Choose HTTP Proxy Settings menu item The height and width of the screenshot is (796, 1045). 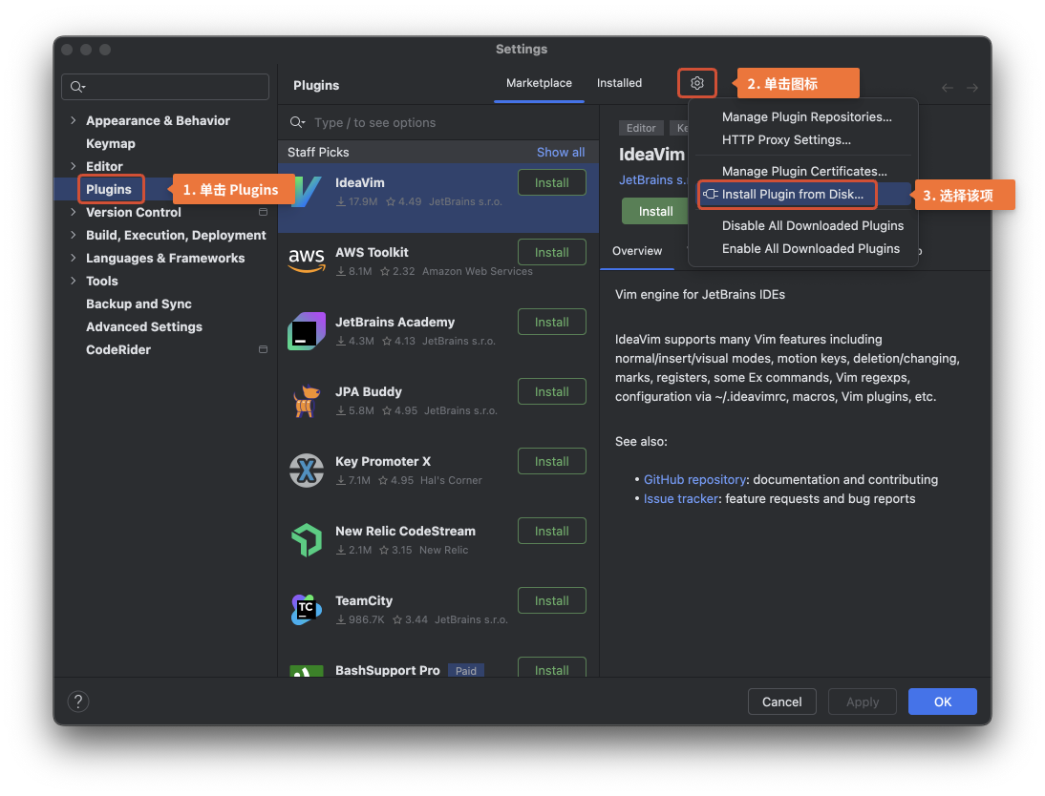tap(786, 140)
